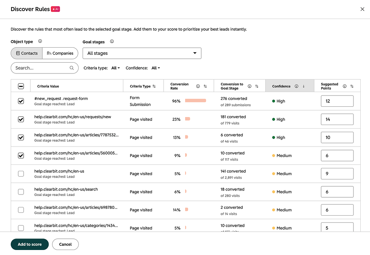
Task: Click Medium confidence in en-us/search row
Action: tap(282, 192)
